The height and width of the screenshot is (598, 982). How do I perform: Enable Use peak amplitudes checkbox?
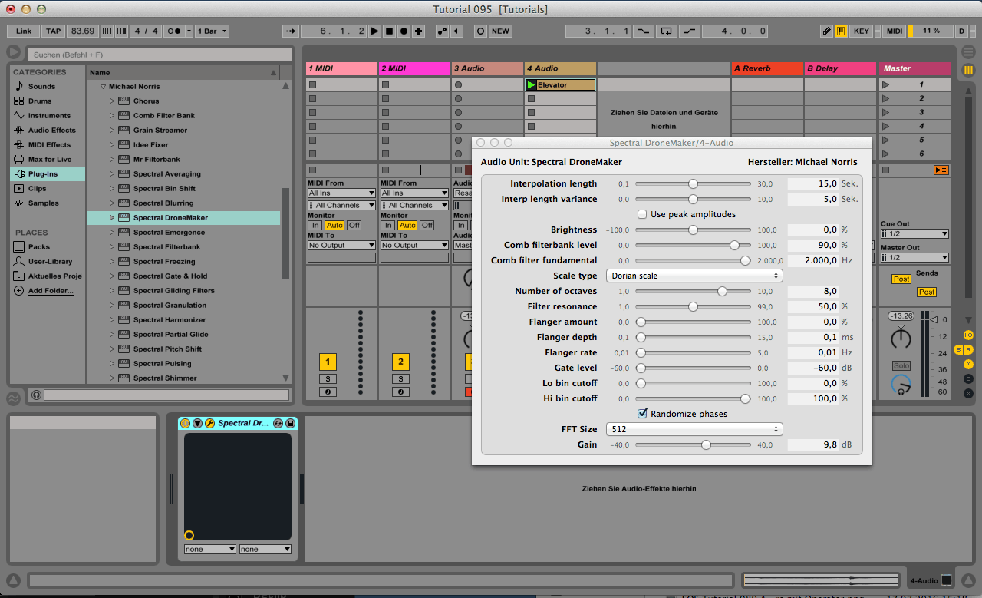click(642, 214)
